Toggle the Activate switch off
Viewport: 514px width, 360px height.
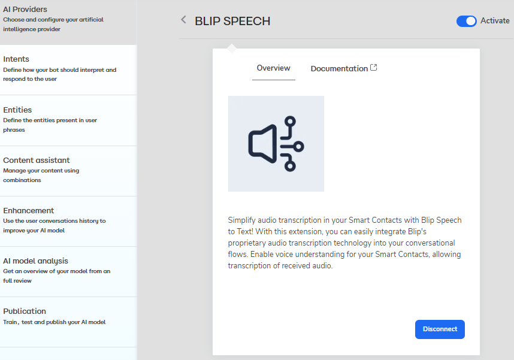pyautogui.click(x=466, y=21)
